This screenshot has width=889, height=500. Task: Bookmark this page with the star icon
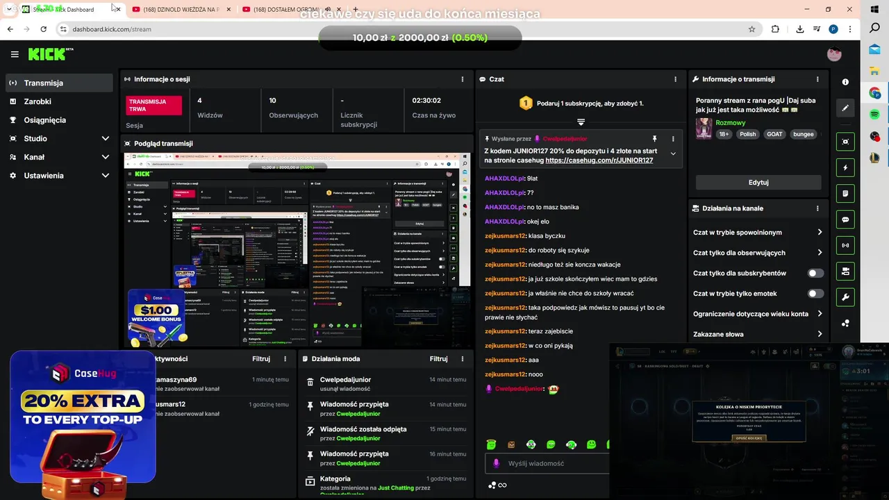click(751, 29)
